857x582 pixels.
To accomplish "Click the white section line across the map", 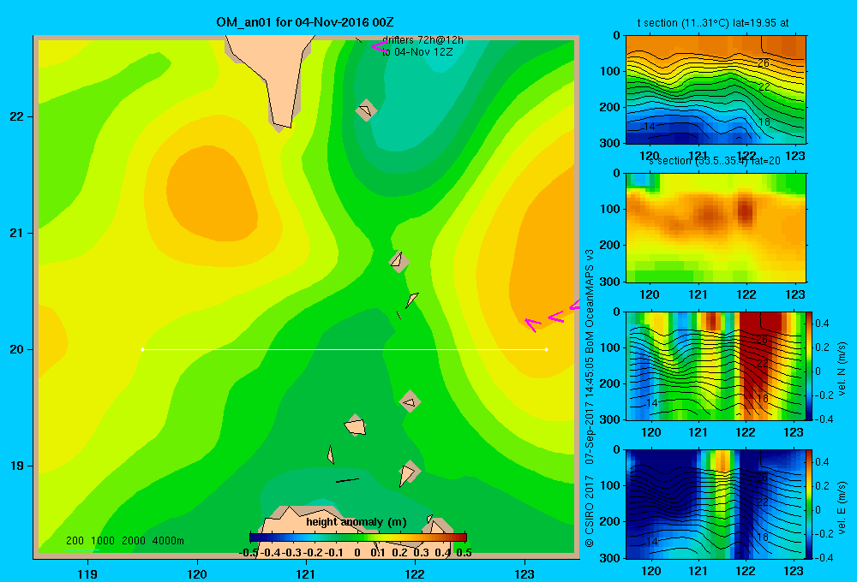I will coord(345,349).
